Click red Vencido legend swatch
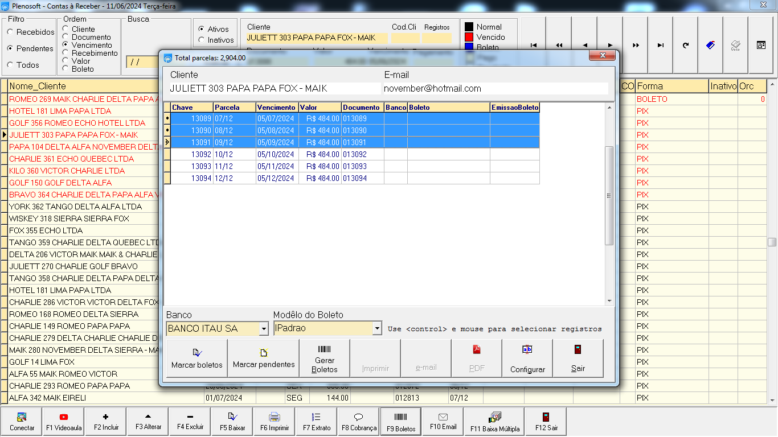 [x=469, y=37]
